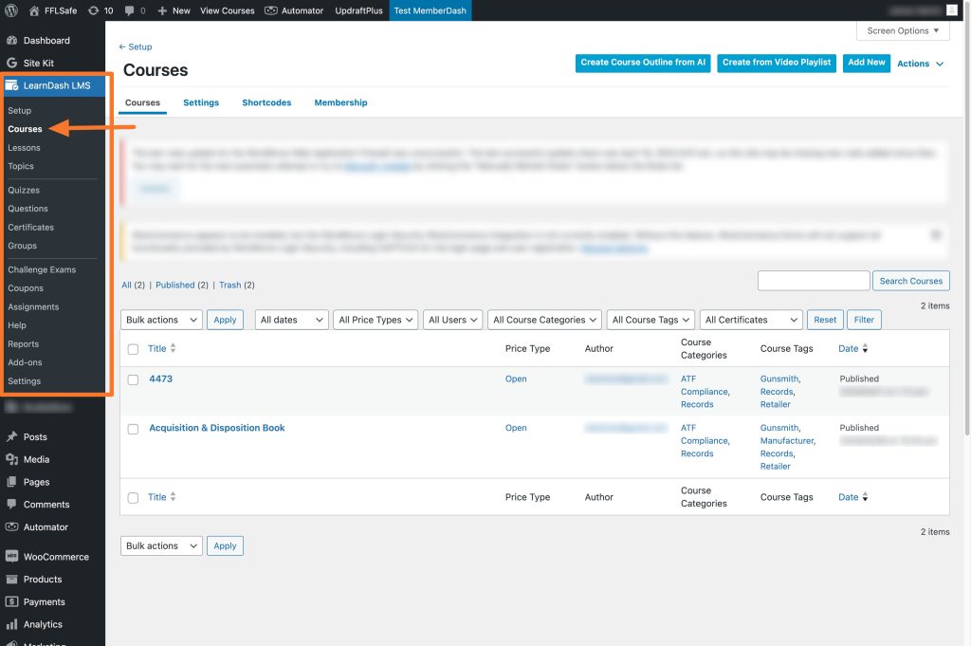The height and width of the screenshot is (646, 971).
Task: Check the 4473 course checkbox
Action: (x=133, y=379)
